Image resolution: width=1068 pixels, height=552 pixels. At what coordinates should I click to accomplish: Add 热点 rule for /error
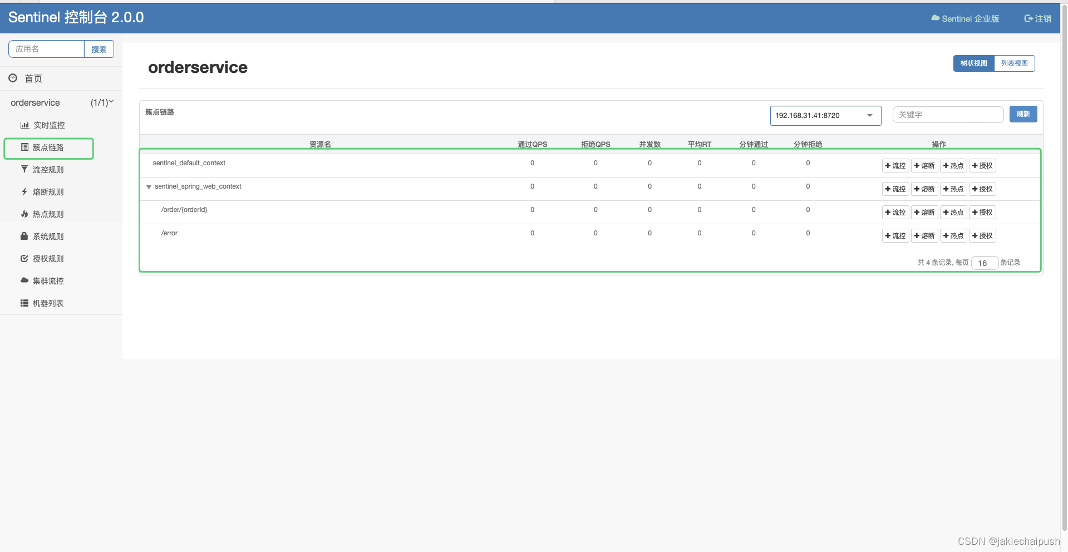pos(953,236)
